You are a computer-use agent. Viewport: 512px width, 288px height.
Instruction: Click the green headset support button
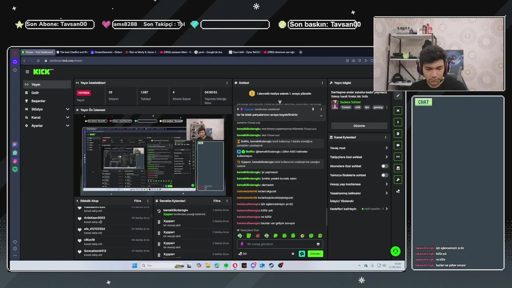point(395,251)
